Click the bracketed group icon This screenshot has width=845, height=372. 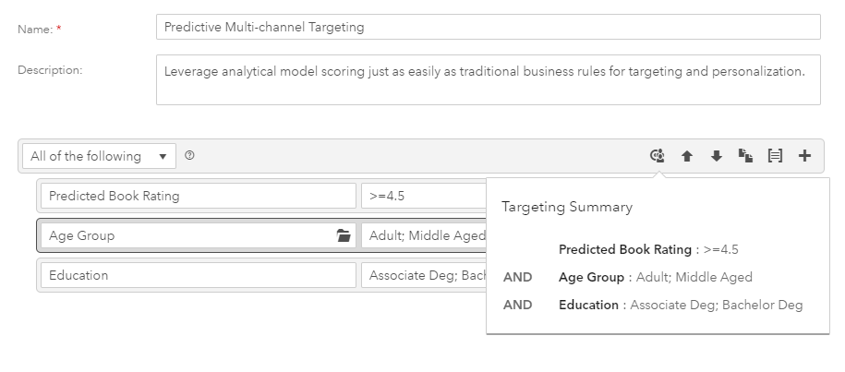coord(775,156)
